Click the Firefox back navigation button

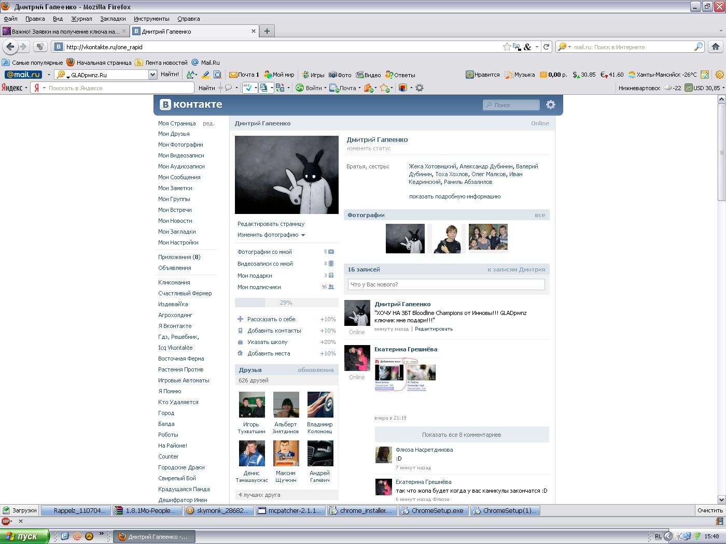[9, 47]
